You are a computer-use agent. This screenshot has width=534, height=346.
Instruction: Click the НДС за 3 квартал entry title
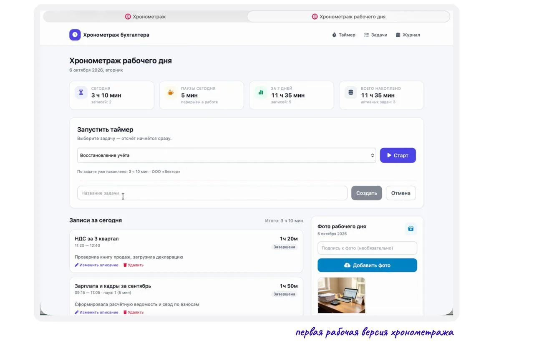click(x=96, y=239)
